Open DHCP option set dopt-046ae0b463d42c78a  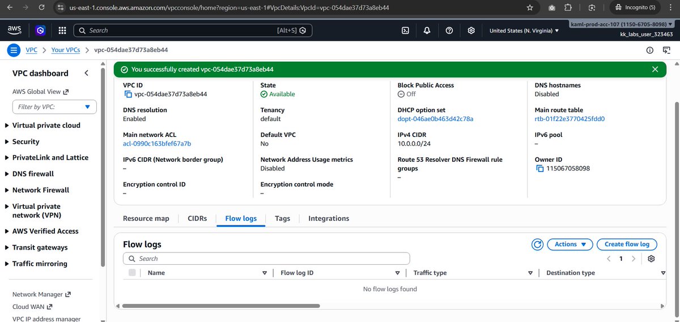pyautogui.click(x=435, y=119)
